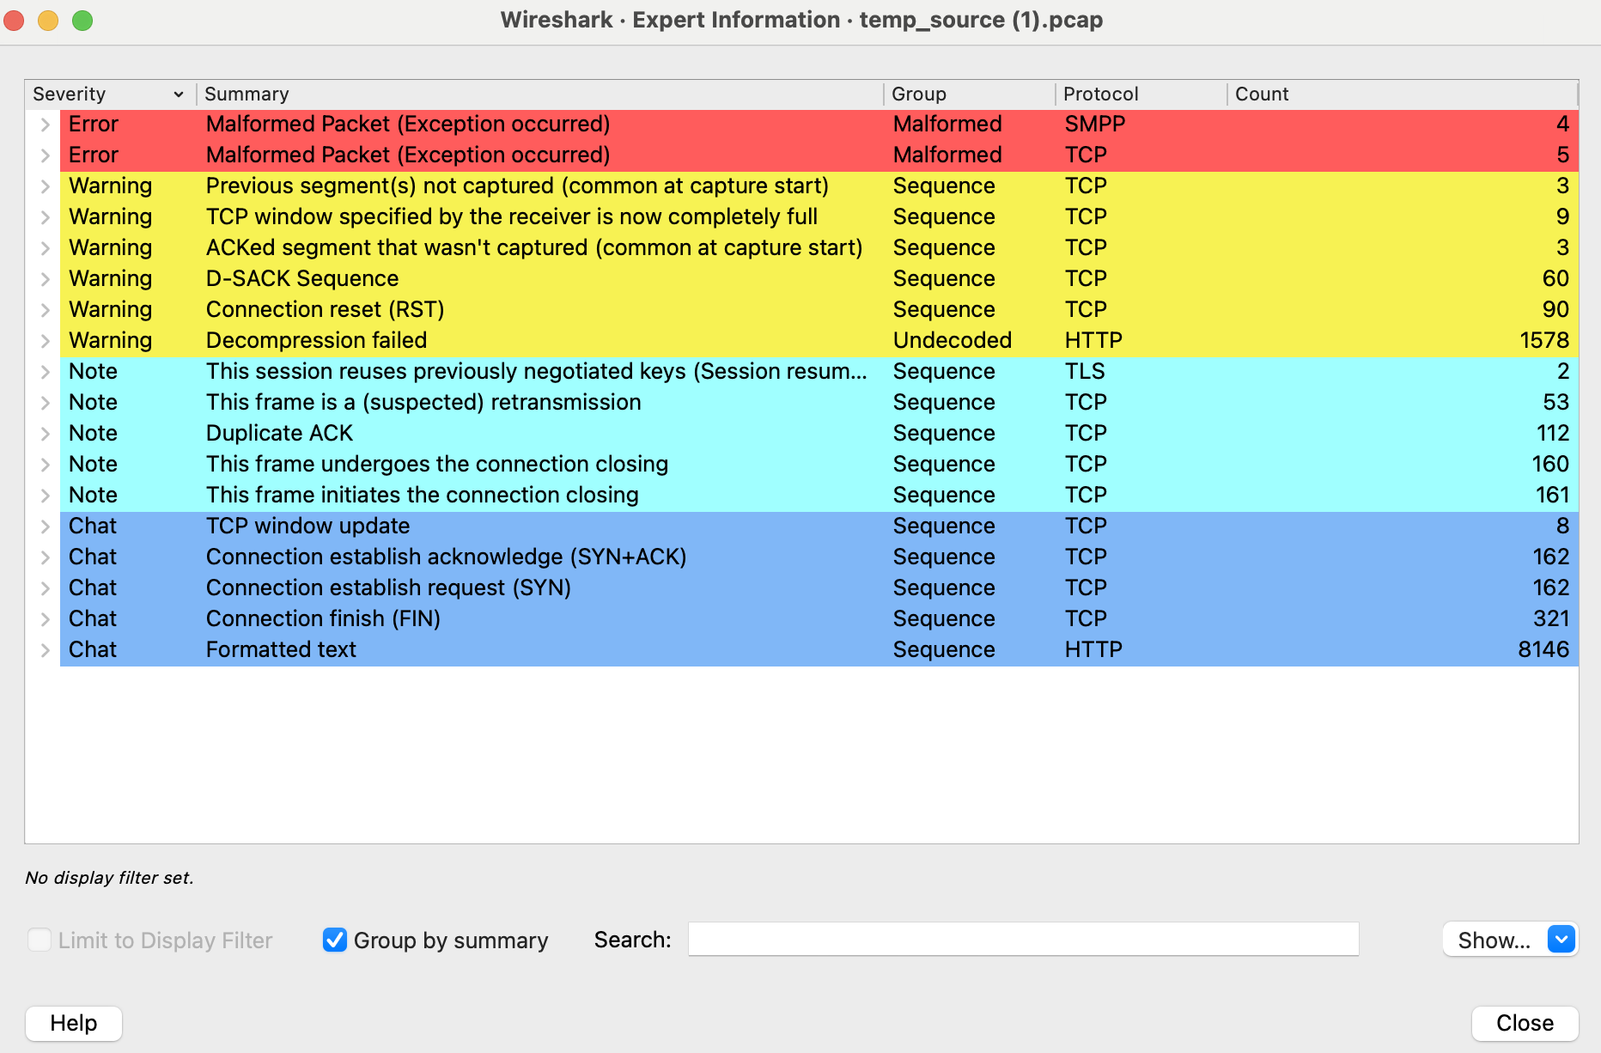Image resolution: width=1601 pixels, height=1053 pixels.
Task: Expand the frame undergoes connection closing row
Action: tap(46, 465)
